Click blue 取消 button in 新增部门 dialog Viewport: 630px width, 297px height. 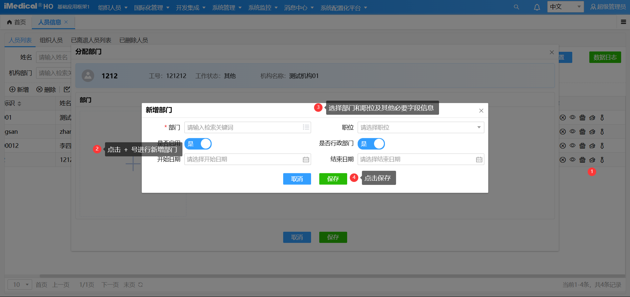click(x=297, y=179)
